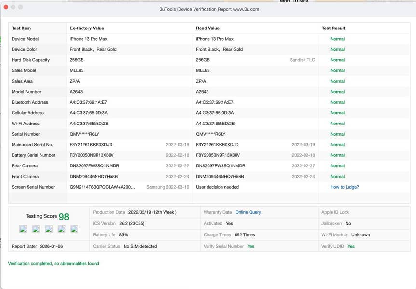Minimize the report window with gray button
416x289 pixels.
coord(13,7)
